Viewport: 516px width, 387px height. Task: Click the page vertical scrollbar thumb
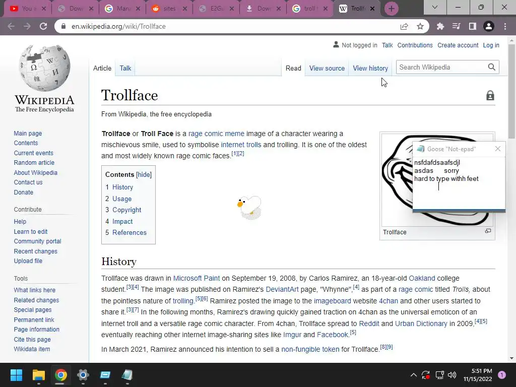tap(511, 91)
